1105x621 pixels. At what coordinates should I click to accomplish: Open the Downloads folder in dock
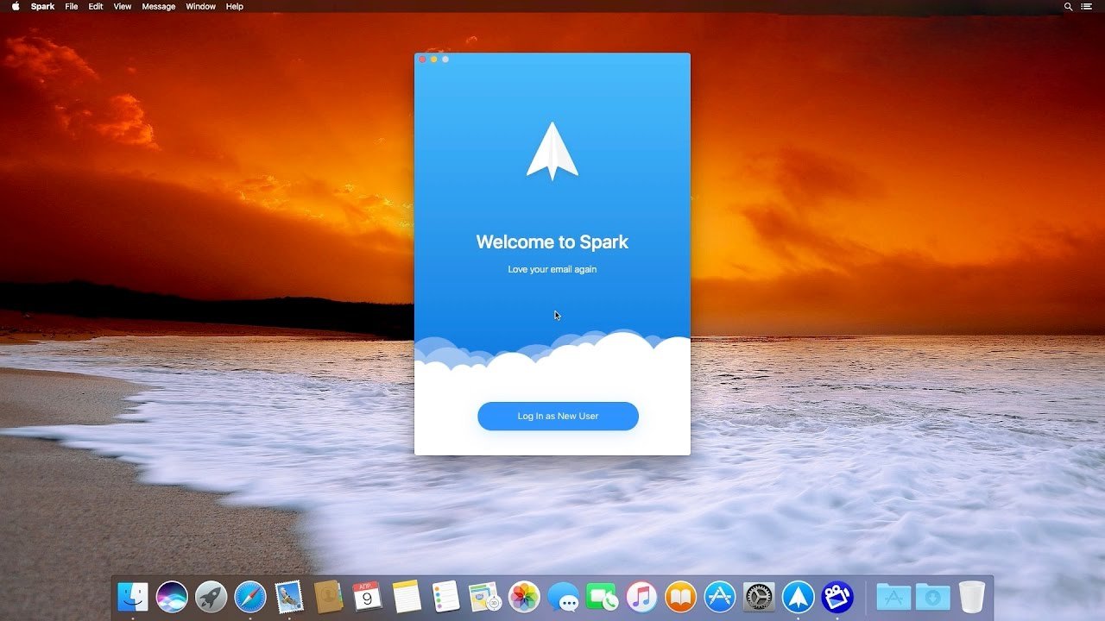coord(932,596)
